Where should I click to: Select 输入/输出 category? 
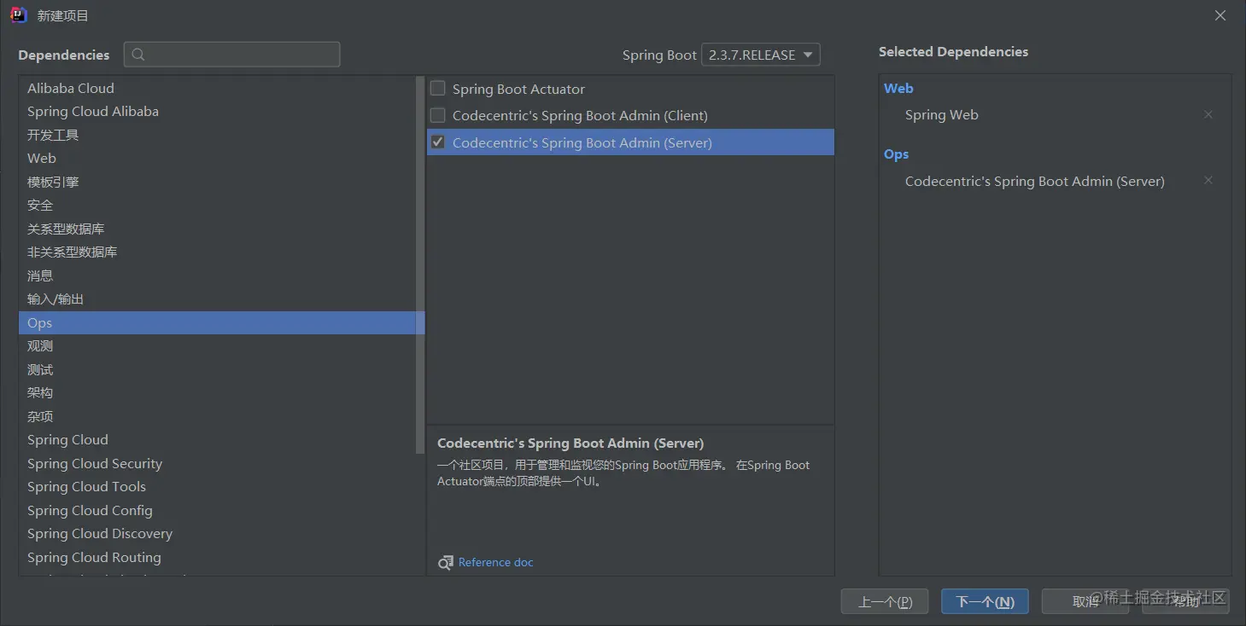[217, 299]
